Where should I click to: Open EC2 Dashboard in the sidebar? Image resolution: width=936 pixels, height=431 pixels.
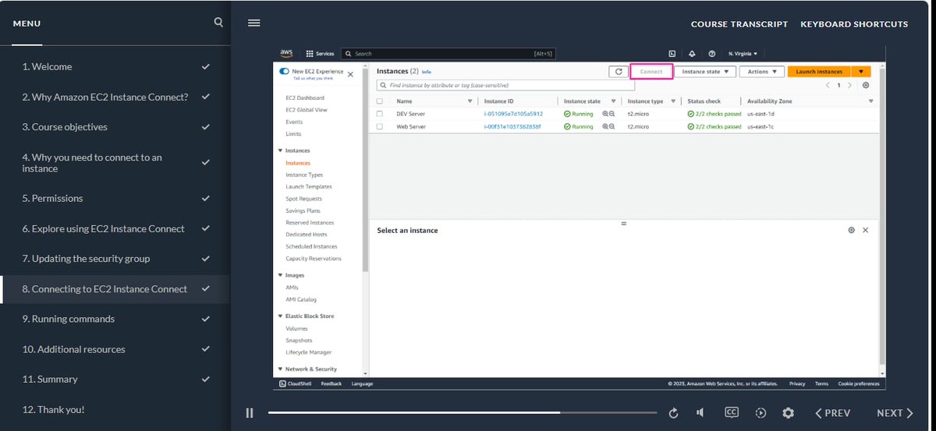pos(305,98)
